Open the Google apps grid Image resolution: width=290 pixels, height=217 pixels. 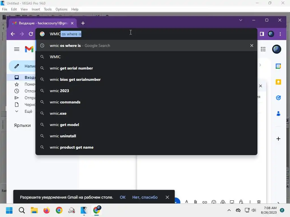[x=263, y=49]
